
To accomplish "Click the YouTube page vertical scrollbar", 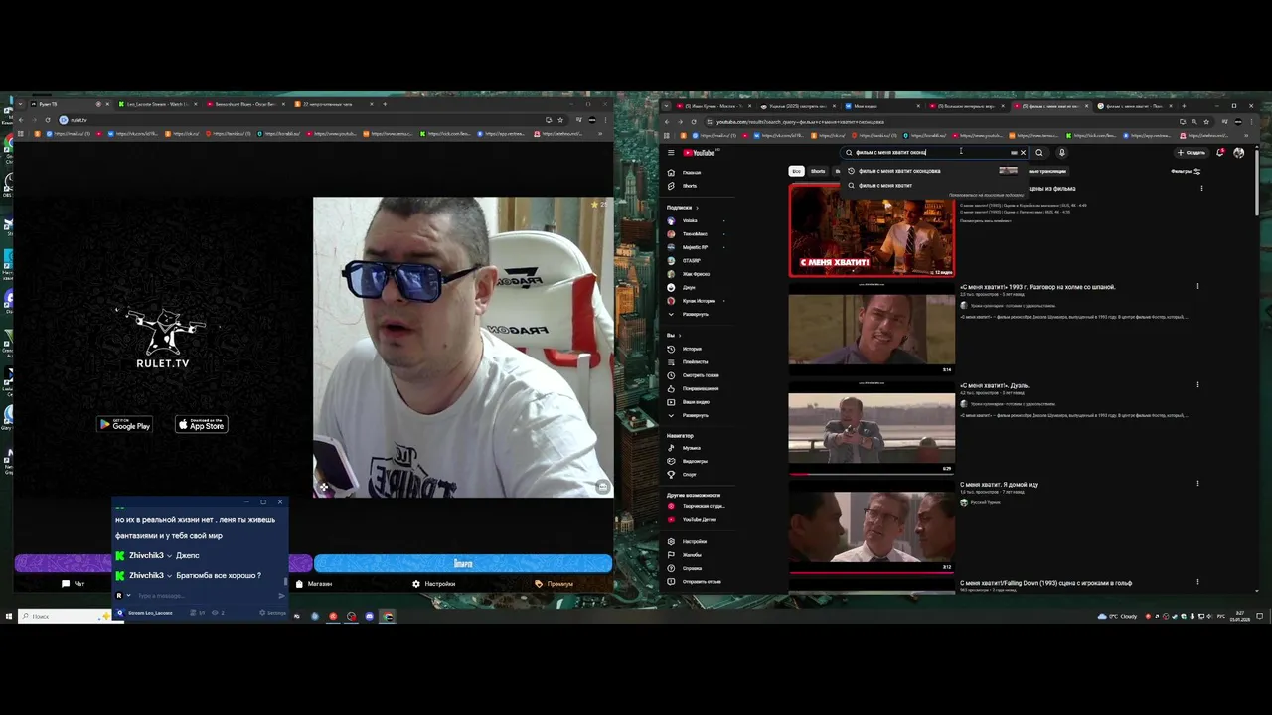I will coord(1257,182).
